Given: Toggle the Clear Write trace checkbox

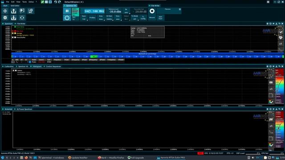Looking at the screenshot, I should coord(15,27).
